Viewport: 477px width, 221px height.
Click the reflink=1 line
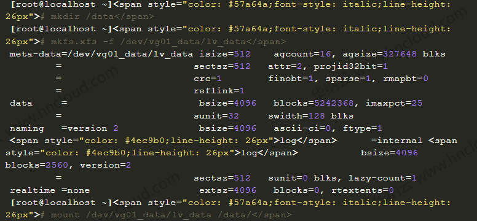click(219, 91)
